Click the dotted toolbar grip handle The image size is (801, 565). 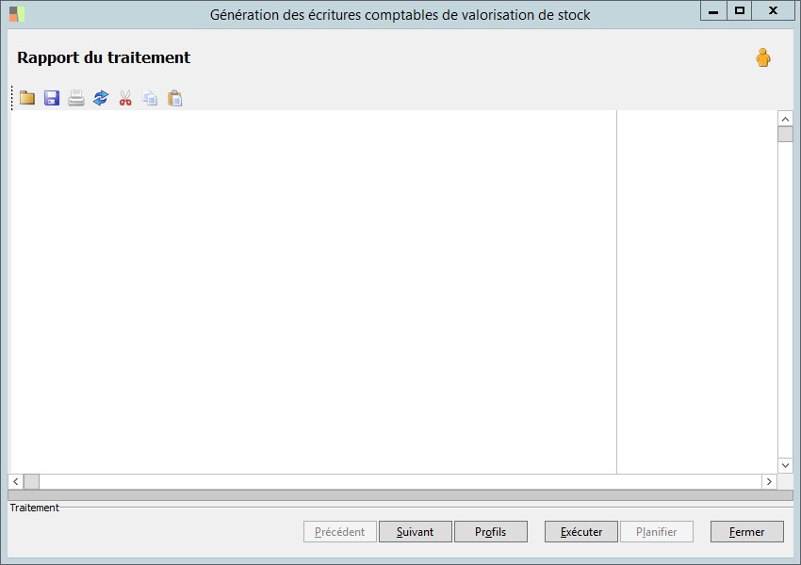pos(11,98)
